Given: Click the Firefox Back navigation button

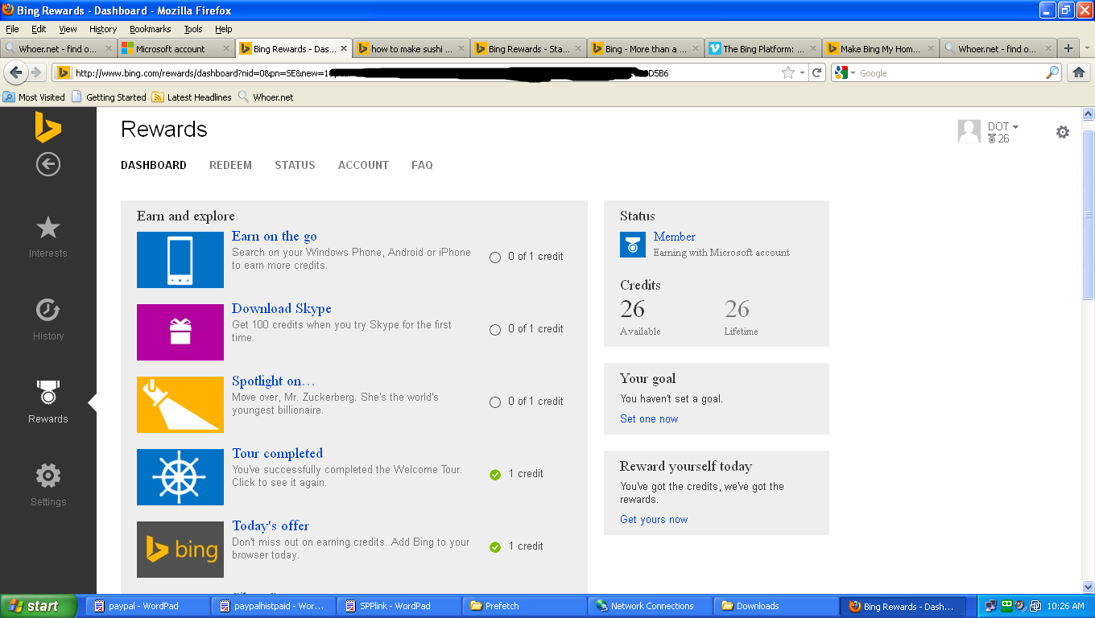Looking at the screenshot, I should pyautogui.click(x=16, y=72).
